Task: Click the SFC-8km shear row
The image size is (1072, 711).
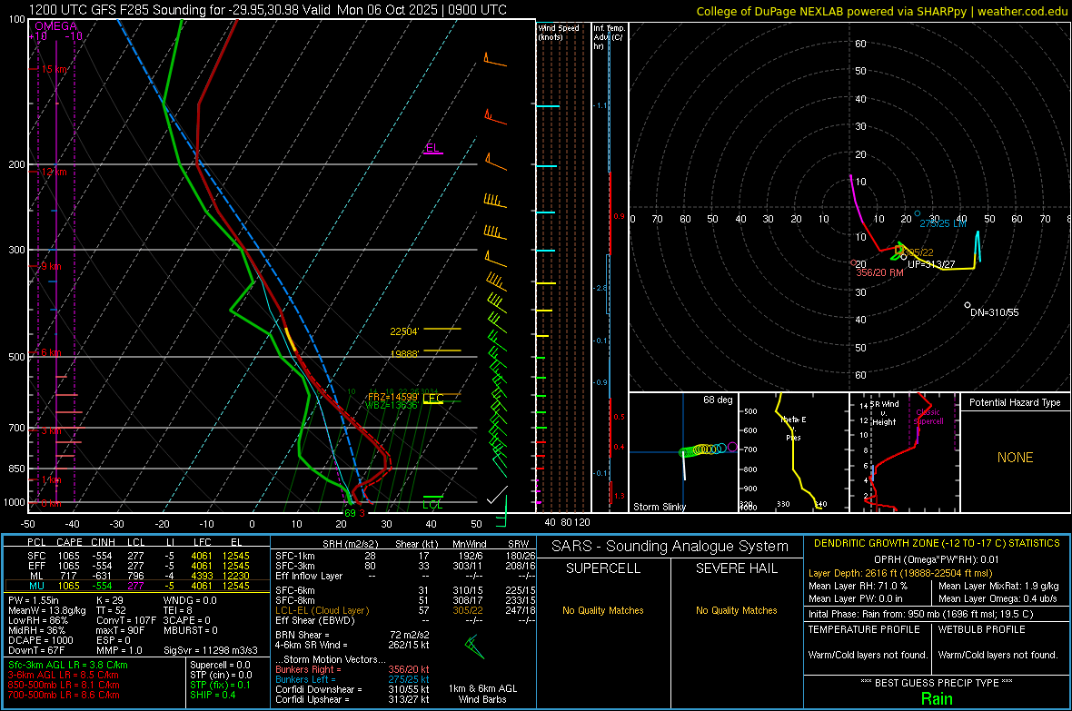Action: [x=405, y=601]
